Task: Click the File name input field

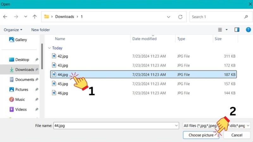Action: tap(114, 126)
